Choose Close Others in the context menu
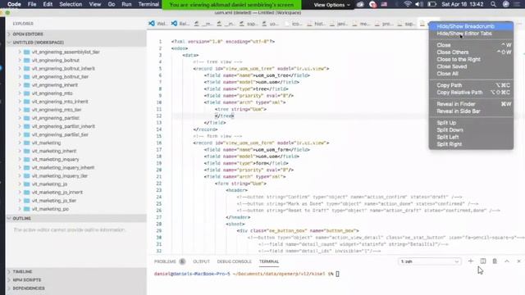The width and height of the screenshot is (525, 295). [x=471, y=52]
